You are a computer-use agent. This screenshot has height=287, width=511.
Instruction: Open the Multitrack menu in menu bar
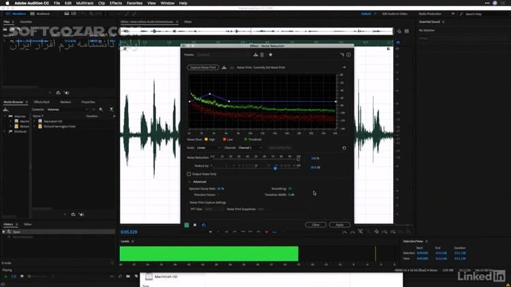(84, 3)
